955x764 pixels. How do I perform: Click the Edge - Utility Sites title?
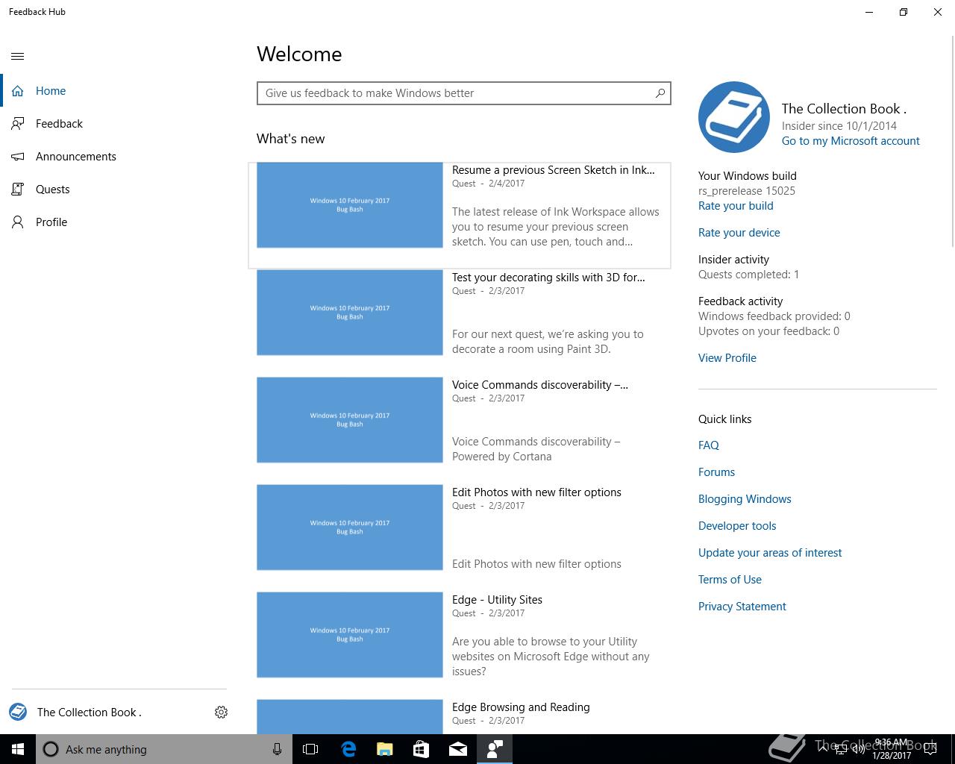pos(497,600)
